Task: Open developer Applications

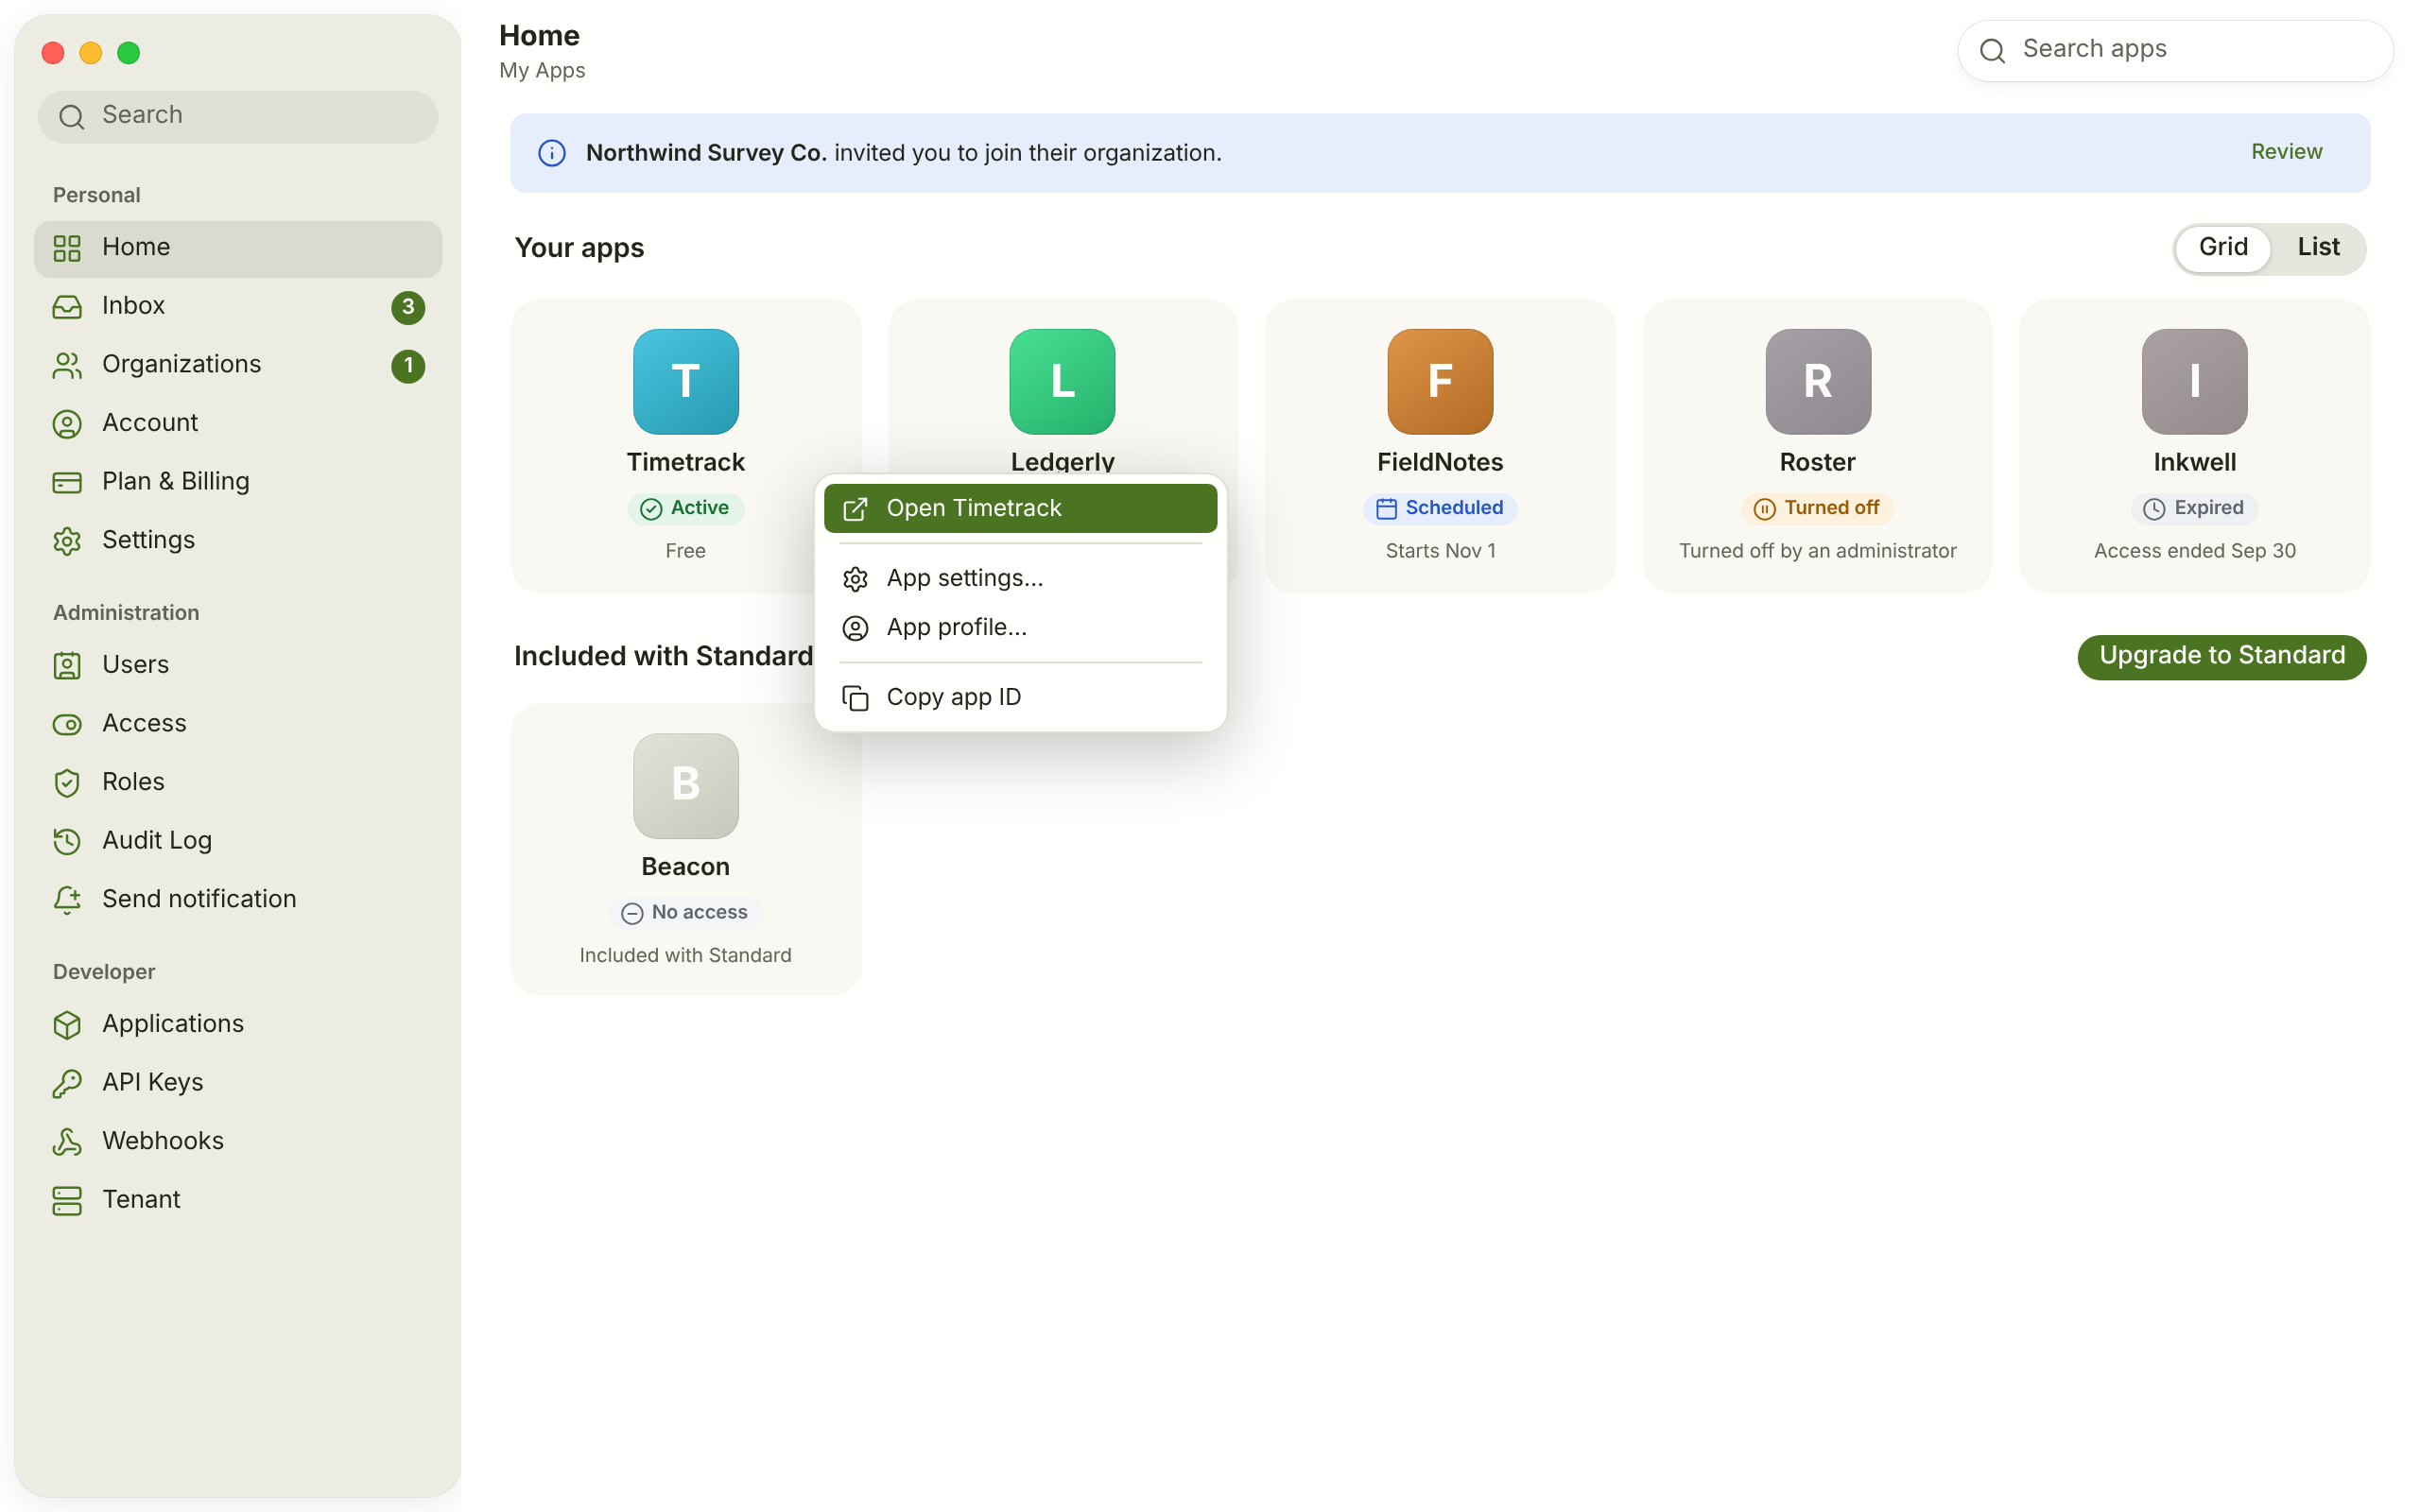Action: click(237, 1024)
